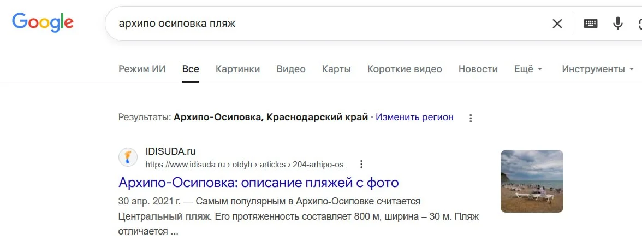
Task: Click the result snippet dated 30 апр. 2021
Action: 299,216
